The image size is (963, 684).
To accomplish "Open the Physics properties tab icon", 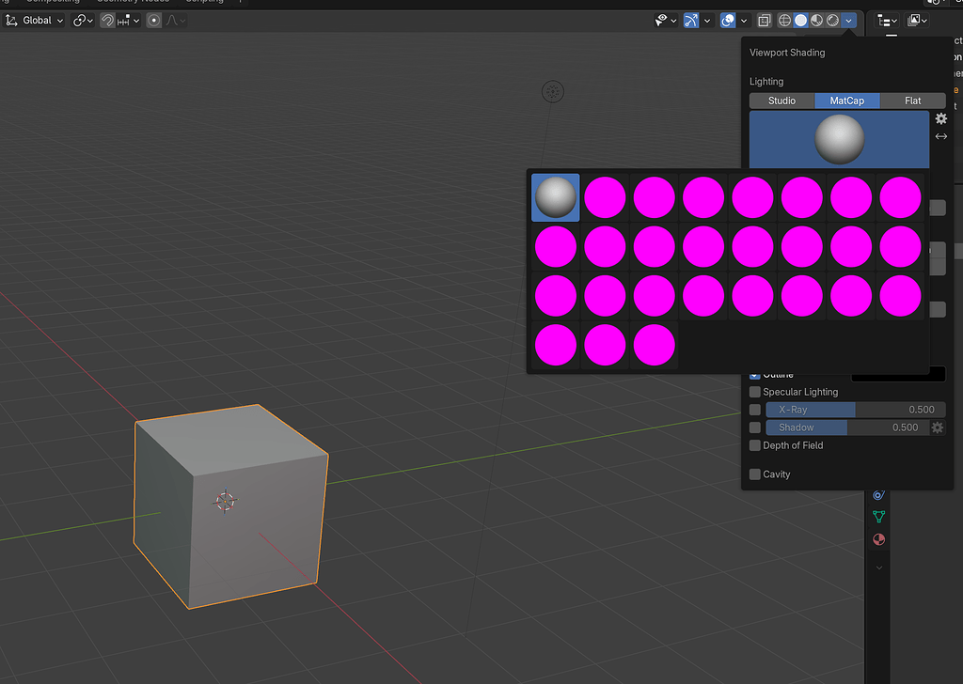I will point(879,494).
